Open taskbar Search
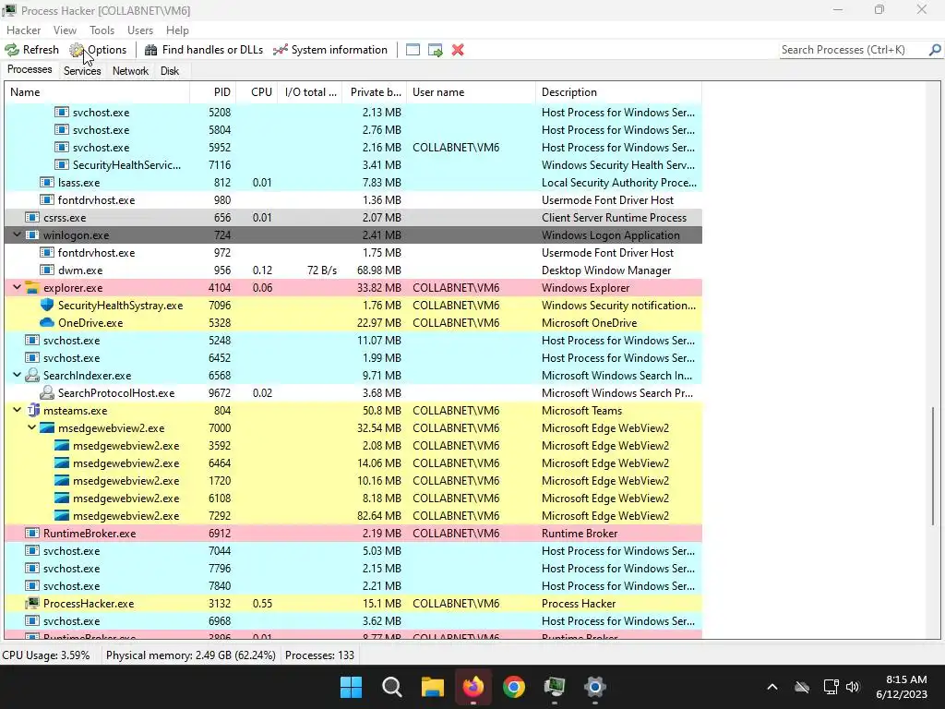The image size is (945, 709). 391,687
